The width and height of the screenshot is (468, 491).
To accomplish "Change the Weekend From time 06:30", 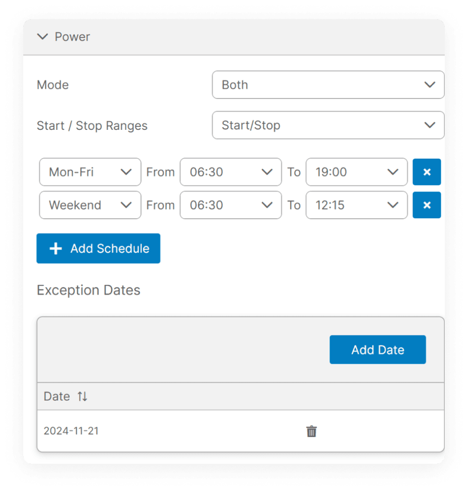I will click(230, 205).
